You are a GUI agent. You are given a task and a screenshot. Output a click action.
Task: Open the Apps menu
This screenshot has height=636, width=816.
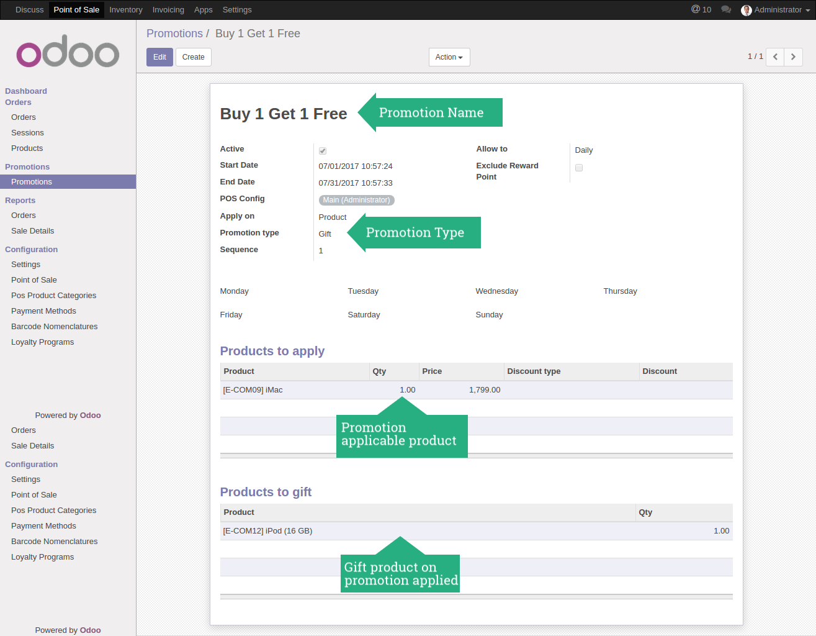203,10
